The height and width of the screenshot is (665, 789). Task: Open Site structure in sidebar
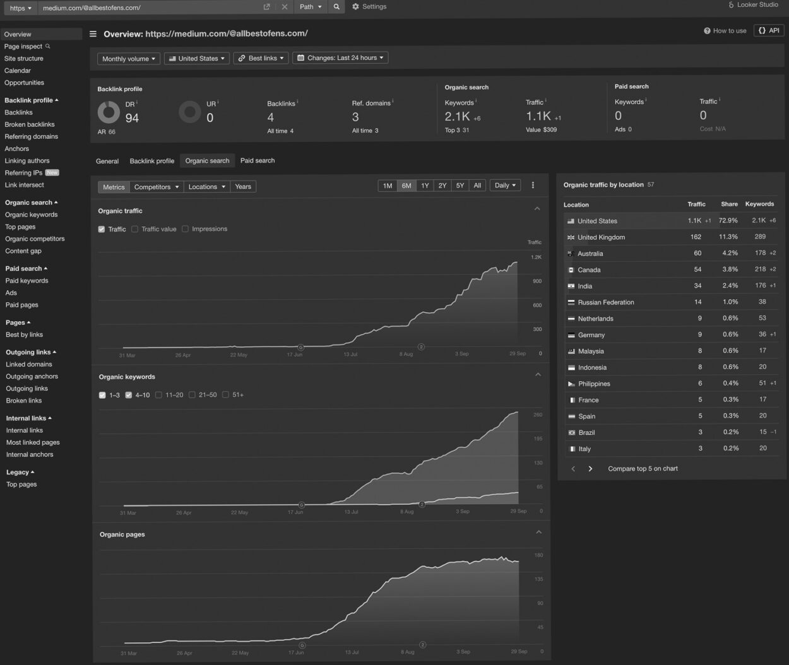click(x=24, y=59)
